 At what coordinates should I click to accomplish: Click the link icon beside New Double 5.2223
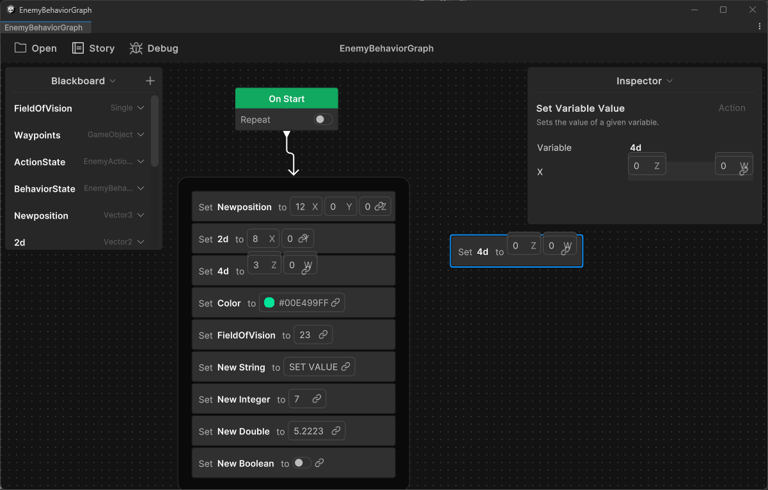336,431
